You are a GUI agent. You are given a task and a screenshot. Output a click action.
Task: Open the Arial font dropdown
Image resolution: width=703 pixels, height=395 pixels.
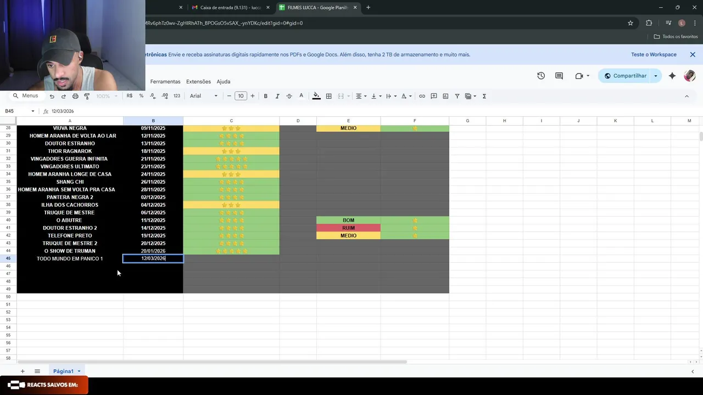pyautogui.click(x=204, y=96)
